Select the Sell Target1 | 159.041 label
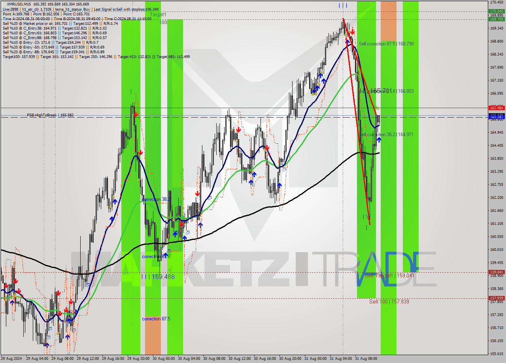Image resolution: width=506 pixels, height=363 pixels. [x=389, y=275]
